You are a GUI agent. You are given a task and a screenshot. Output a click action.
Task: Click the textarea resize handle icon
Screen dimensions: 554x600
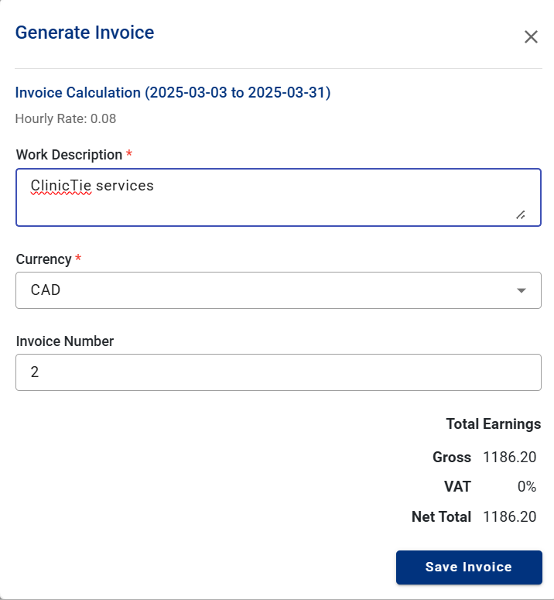[521, 215]
